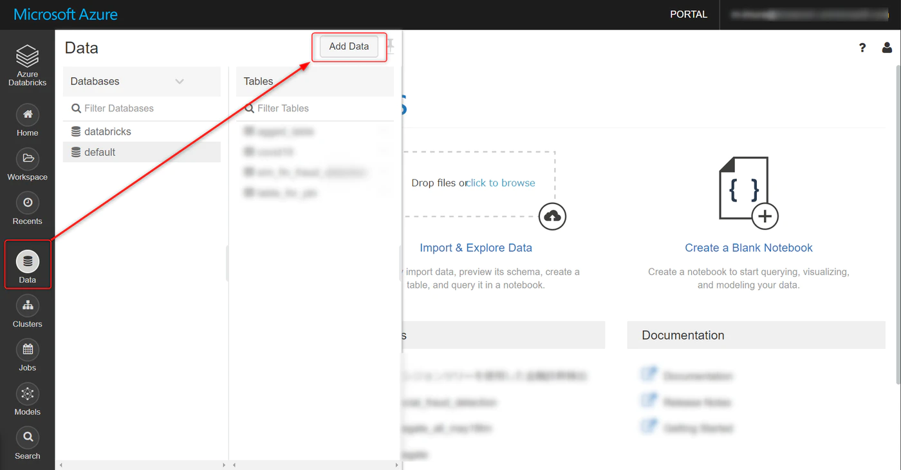Click the "click to browse" link
This screenshot has width=901, height=470.
point(501,183)
